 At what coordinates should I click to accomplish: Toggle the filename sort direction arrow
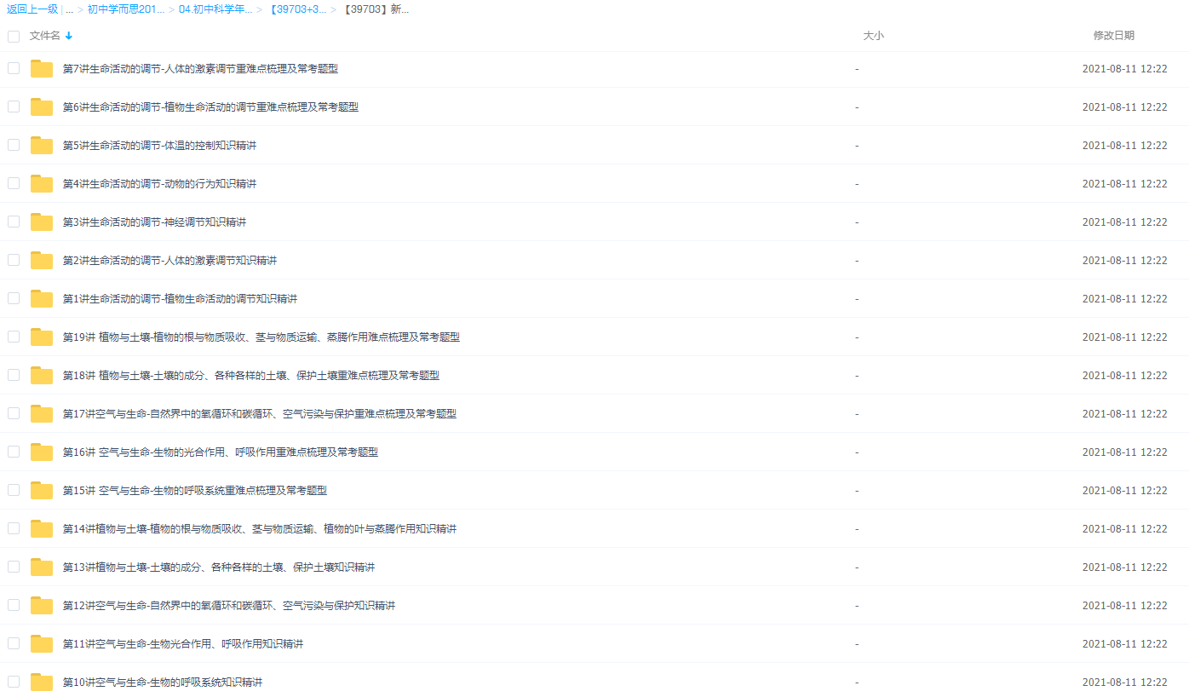click(x=68, y=37)
